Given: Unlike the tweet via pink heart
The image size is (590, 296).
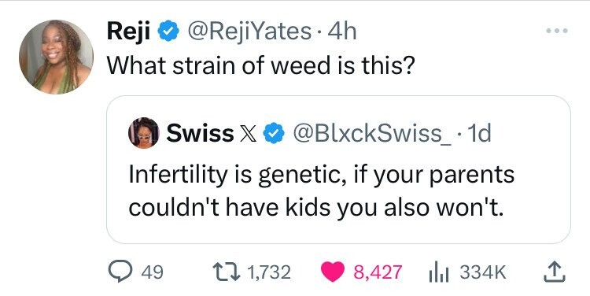Looking at the screenshot, I should click(333, 272).
